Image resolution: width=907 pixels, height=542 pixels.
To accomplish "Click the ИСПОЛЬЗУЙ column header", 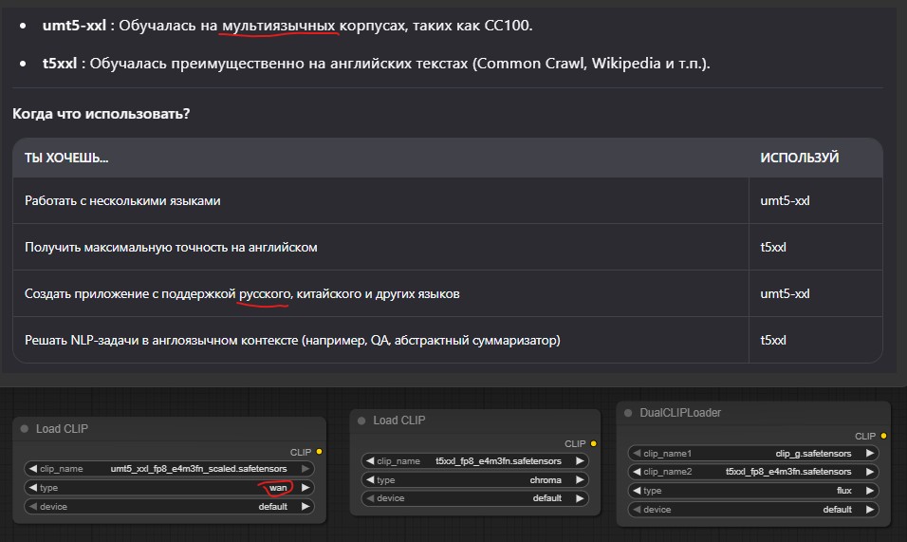I will (799, 158).
